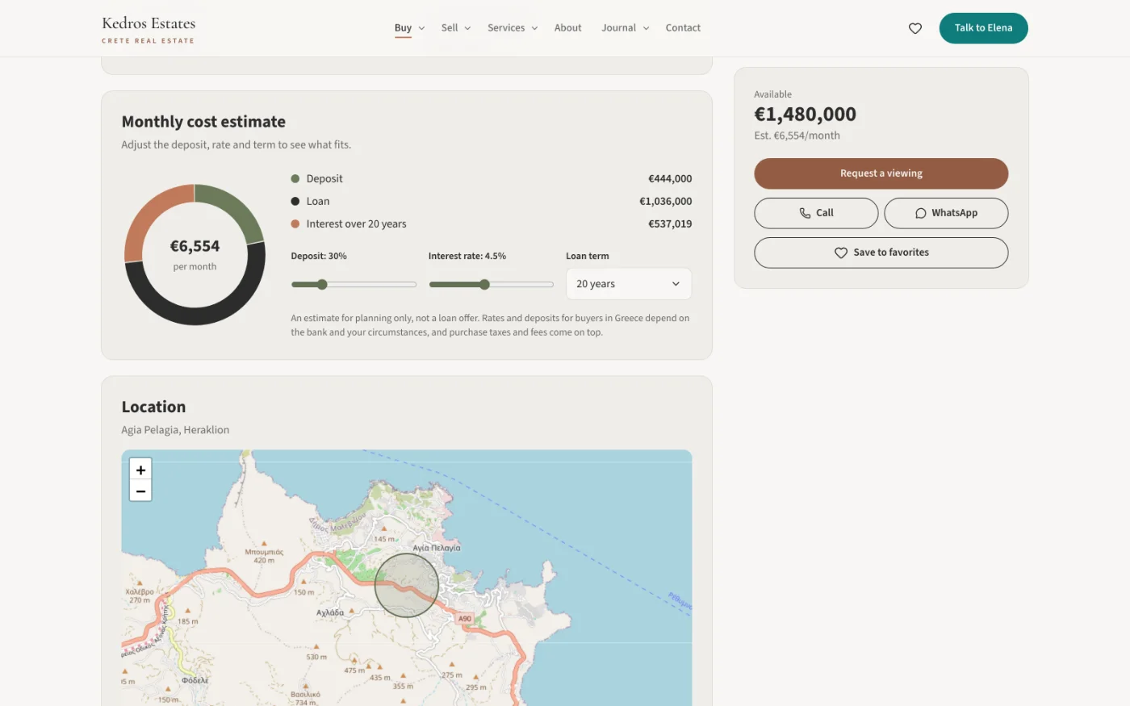Click heart icon in Save to favorites
This screenshot has height=706, width=1130.
[840, 253]
